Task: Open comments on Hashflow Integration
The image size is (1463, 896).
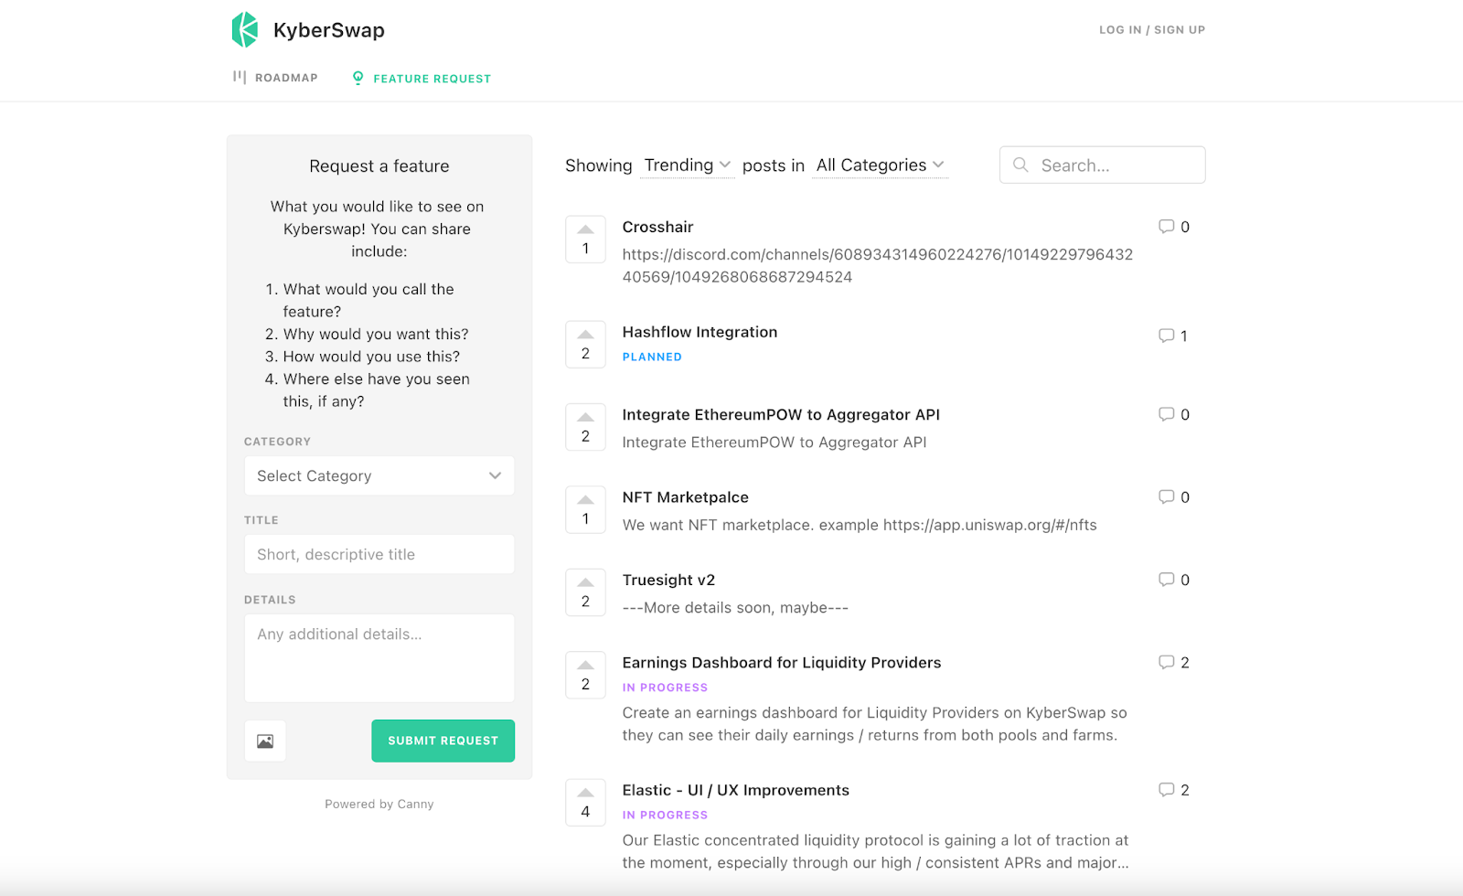Action: pyautogui.click(x=1173, y=336)
